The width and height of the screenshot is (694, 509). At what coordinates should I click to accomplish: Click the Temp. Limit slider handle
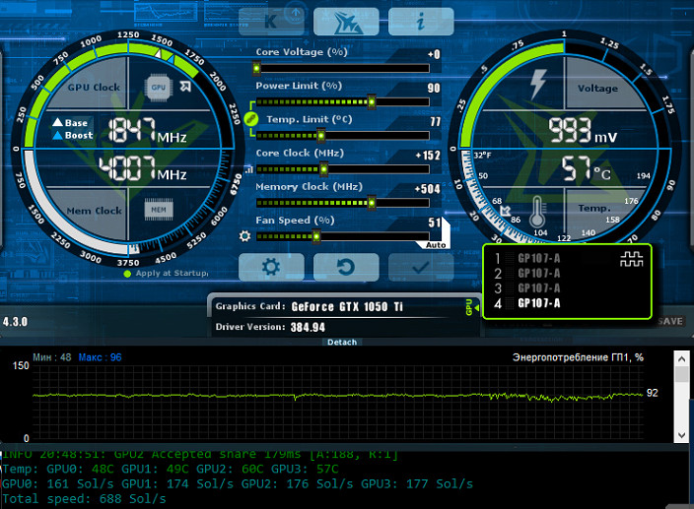tap(321, 135)
